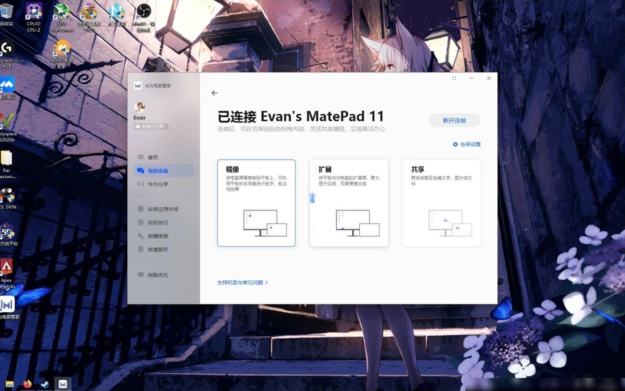Viewport: 625px width, 391px height.
Task: Open the 回收站 recycle bin desktop icon
Action: [6, 14]
